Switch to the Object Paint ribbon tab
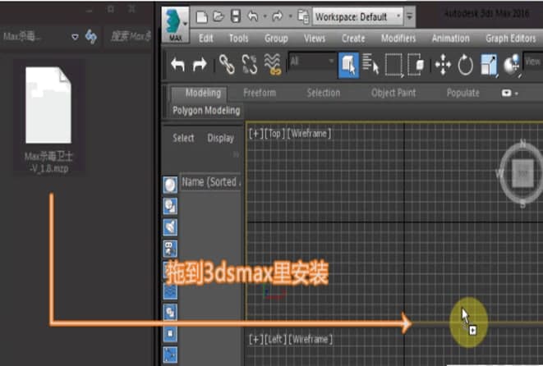Image resolution: width=543 pixels, height=366 pixels. [x=393, y=93]
